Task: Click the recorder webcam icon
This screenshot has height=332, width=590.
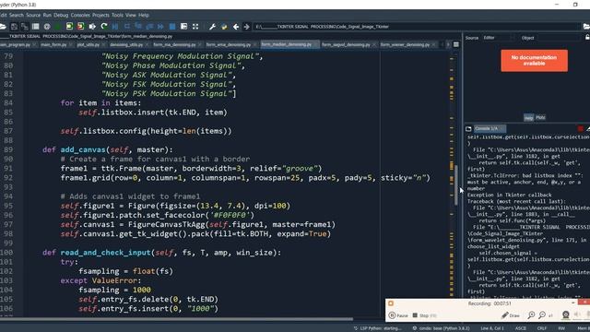Action: tap(565, 315)
